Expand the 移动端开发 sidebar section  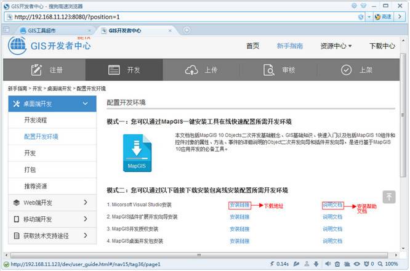tap(52, 219)
